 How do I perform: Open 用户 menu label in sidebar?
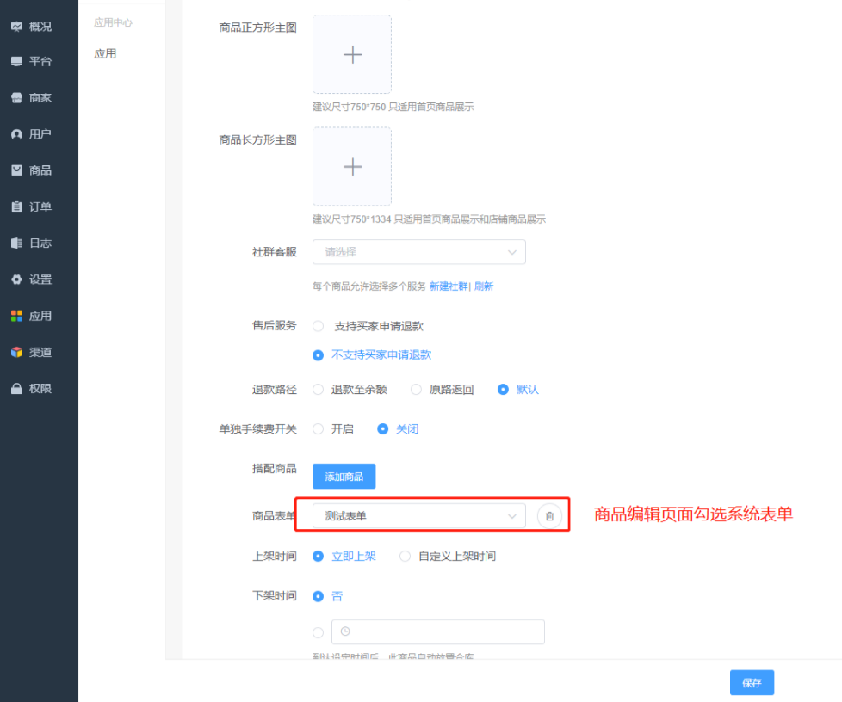(40, 134)
